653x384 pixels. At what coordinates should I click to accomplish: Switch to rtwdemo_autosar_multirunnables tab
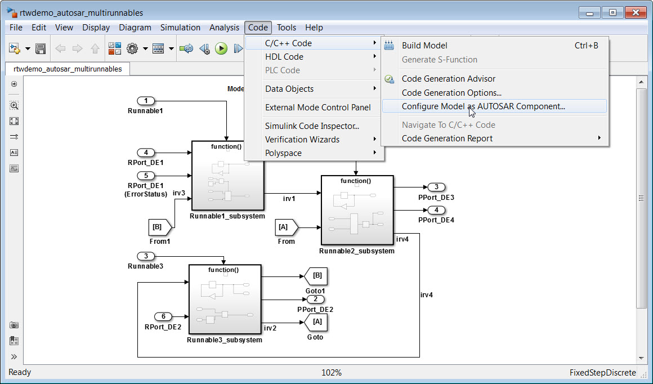(67, 69)
